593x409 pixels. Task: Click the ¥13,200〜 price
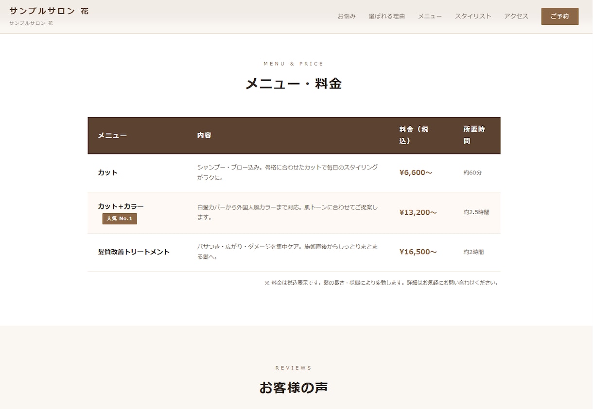[x=418, y=212]
